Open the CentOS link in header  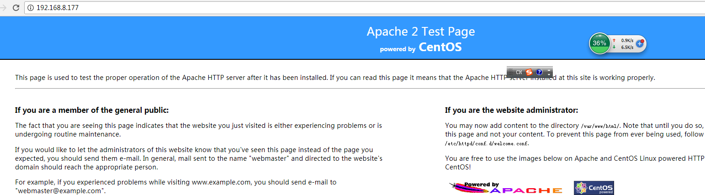click(x=440, y=47)
